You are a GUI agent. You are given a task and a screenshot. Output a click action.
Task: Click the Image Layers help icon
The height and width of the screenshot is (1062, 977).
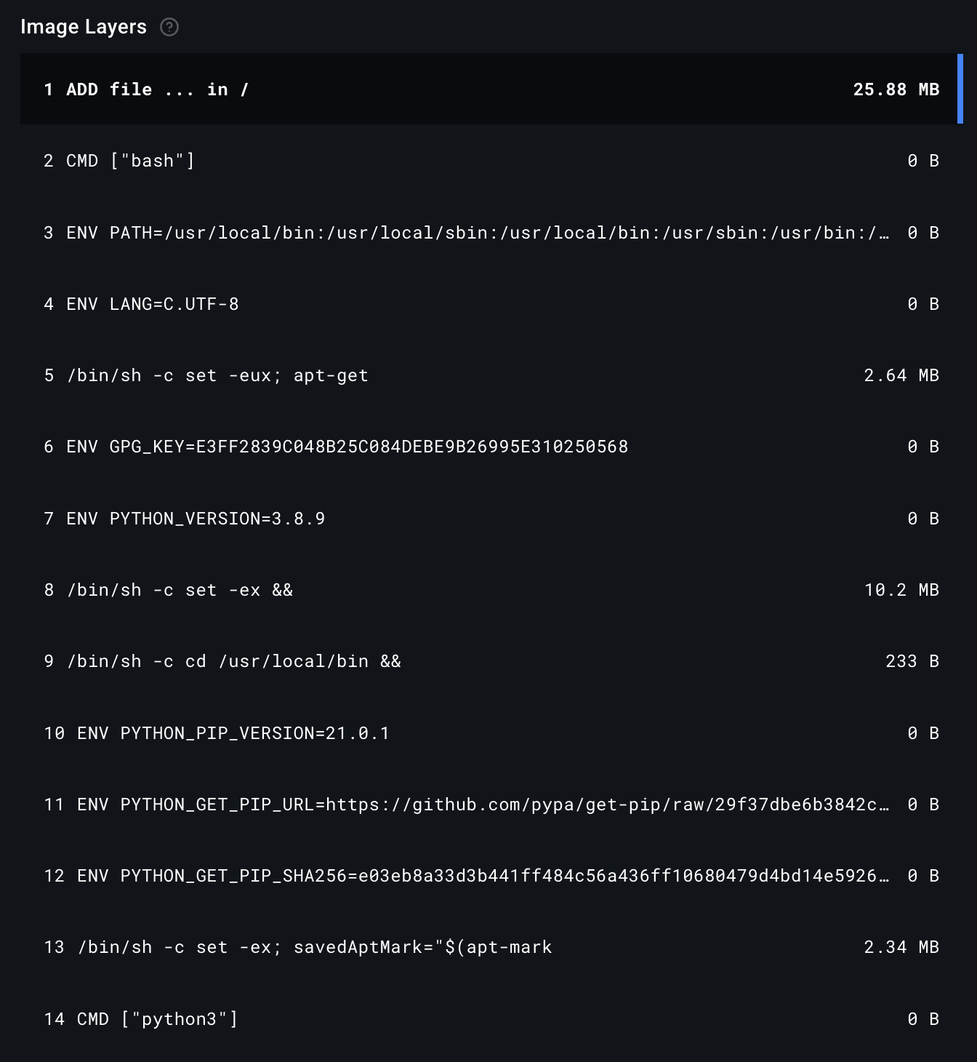click(x=169, y=28)
